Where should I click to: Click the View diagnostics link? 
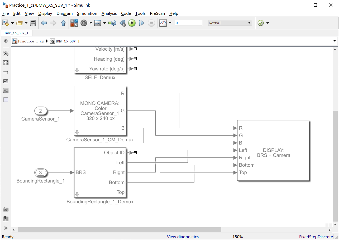[x=183, y=237]
